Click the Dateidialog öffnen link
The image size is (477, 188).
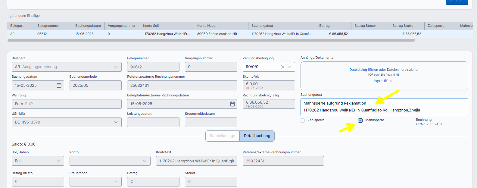point(363,70)
